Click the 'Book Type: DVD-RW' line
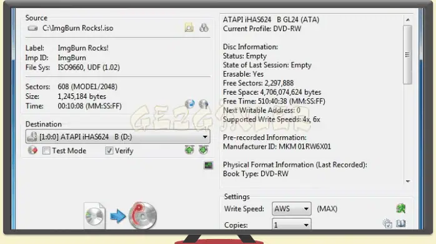Image resolution: width=436 pixels, height=244 pixels. [x=255, y=174]
